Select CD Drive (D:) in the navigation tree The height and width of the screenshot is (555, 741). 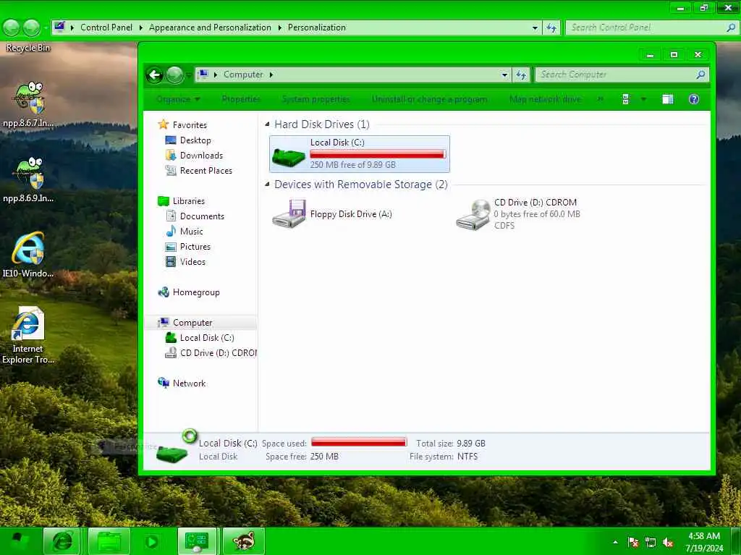[x=218, y=353]
